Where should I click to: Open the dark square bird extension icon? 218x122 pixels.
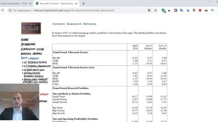(x=175, y=10)
